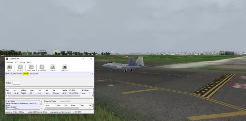Click the FSrealWX app icon in title bar
Screen dimensions: 246x121
pos(7,59)
